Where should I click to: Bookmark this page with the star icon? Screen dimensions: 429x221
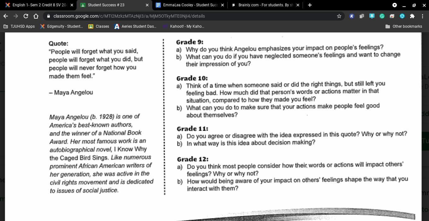(339, 16)
